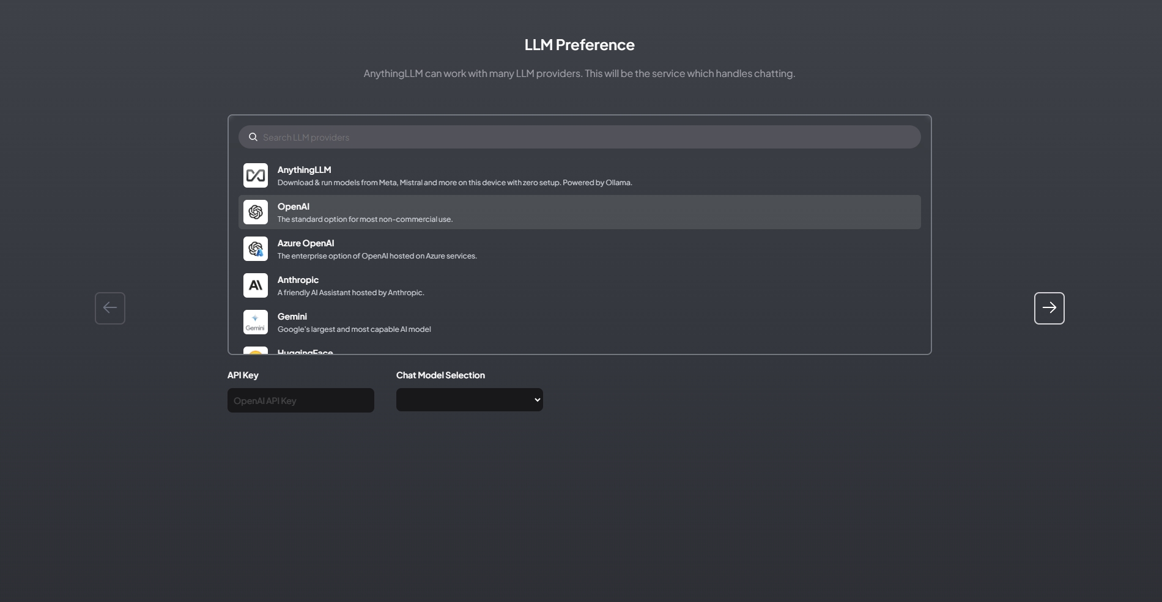Screen dimensions: 1162x602
Task: Click the OpenAI logo icon
Action: [256, 212]
